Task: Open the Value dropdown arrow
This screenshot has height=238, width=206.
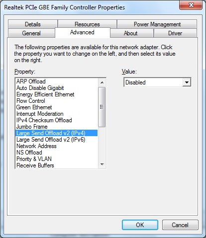Action: click(x=187, y=82)
